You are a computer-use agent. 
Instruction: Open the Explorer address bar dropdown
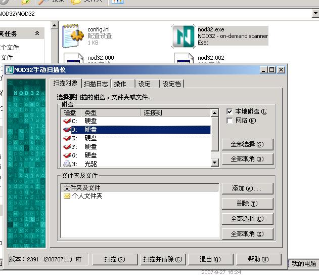coord(315,14)
